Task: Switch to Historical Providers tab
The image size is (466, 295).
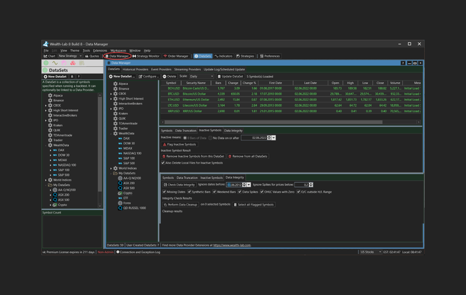Action: coord(135,69)
